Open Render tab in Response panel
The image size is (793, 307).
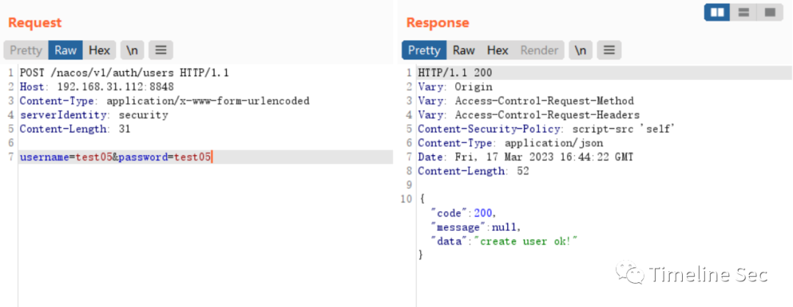tap(539, 50)
